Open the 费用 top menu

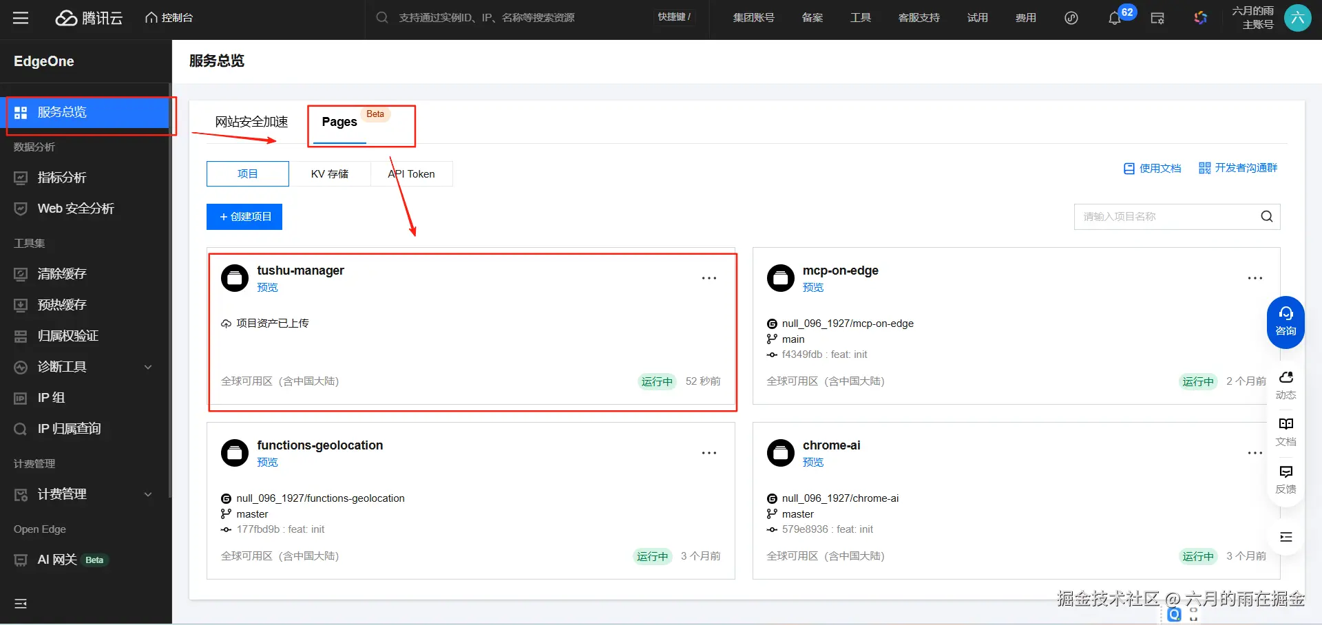pyautogui.click(x=1025, y=18)
